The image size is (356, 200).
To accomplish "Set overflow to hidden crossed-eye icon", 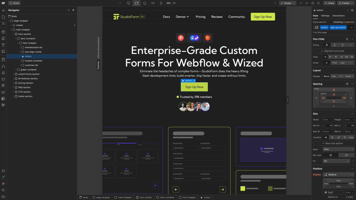I will 332,137.
